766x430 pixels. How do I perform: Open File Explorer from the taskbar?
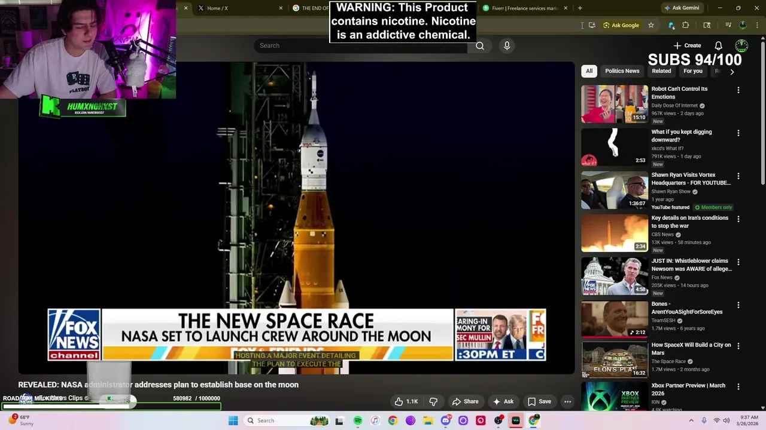pos(428,420)
